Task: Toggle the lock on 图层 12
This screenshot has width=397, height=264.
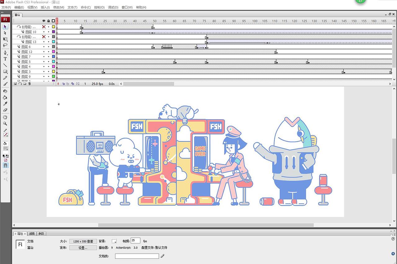Action: coord(48,52)
